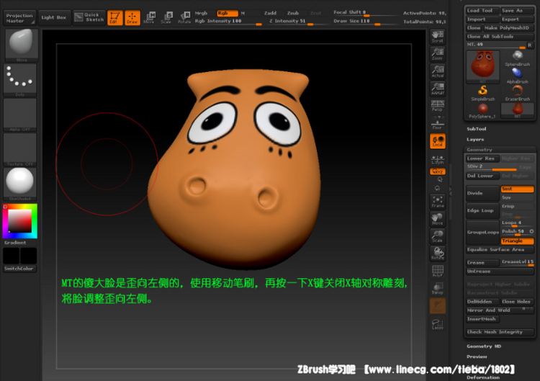Click the SwitchColor button
The image size is (540, 381).
click(x=19, y=269)
